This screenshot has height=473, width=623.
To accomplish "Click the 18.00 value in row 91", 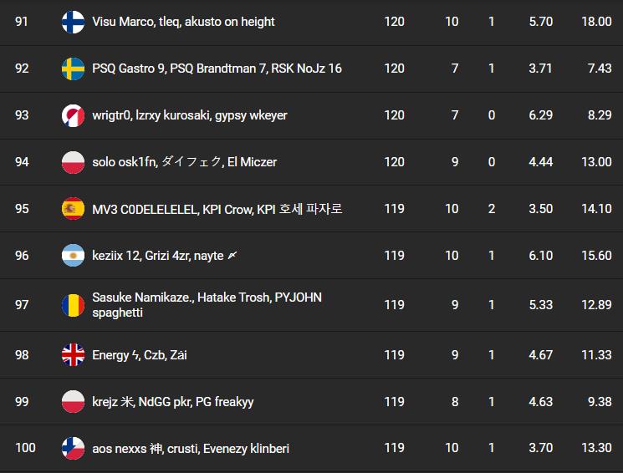I will click(x=595, y=22).
